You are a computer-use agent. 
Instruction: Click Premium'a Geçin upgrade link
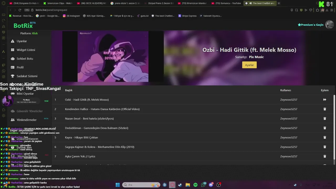(311, 25)
